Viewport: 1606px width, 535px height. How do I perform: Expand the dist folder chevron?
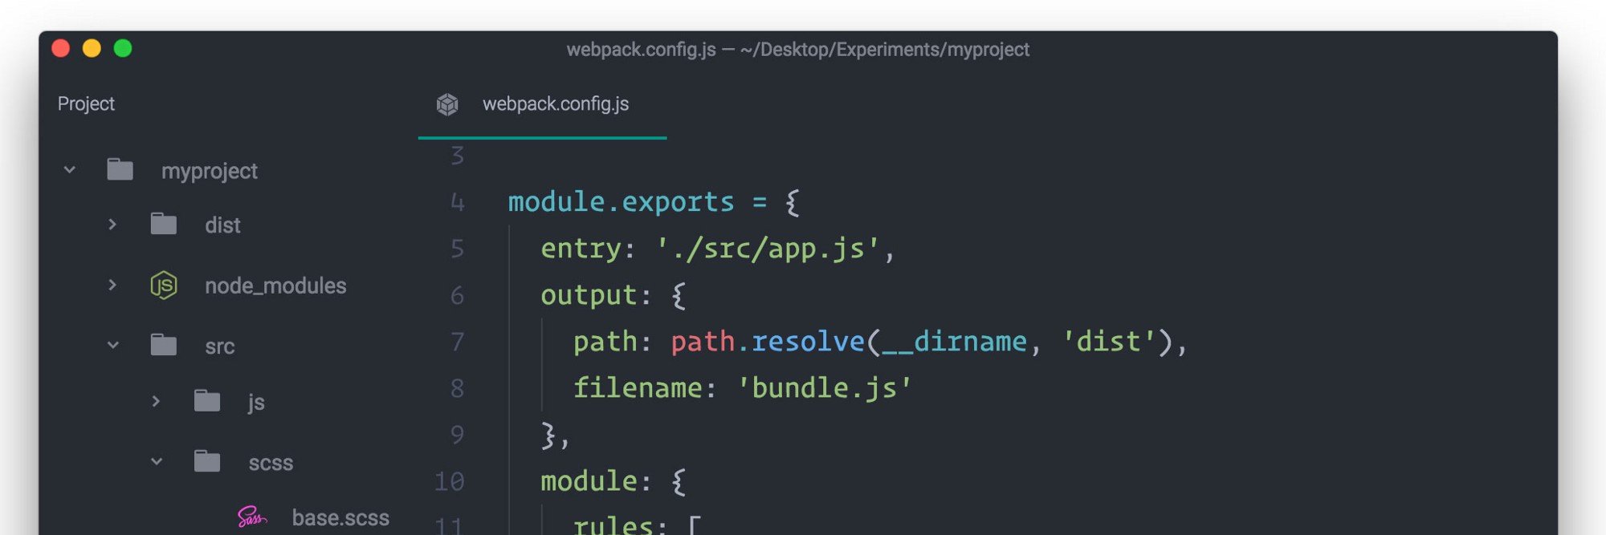coord(112,225)
